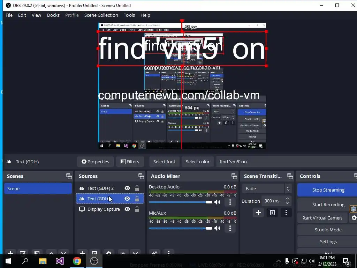This screenshot has height=268, width=357.
Task: Hide the selected Text (GDI+) source
Action: [x=127, y=199]
